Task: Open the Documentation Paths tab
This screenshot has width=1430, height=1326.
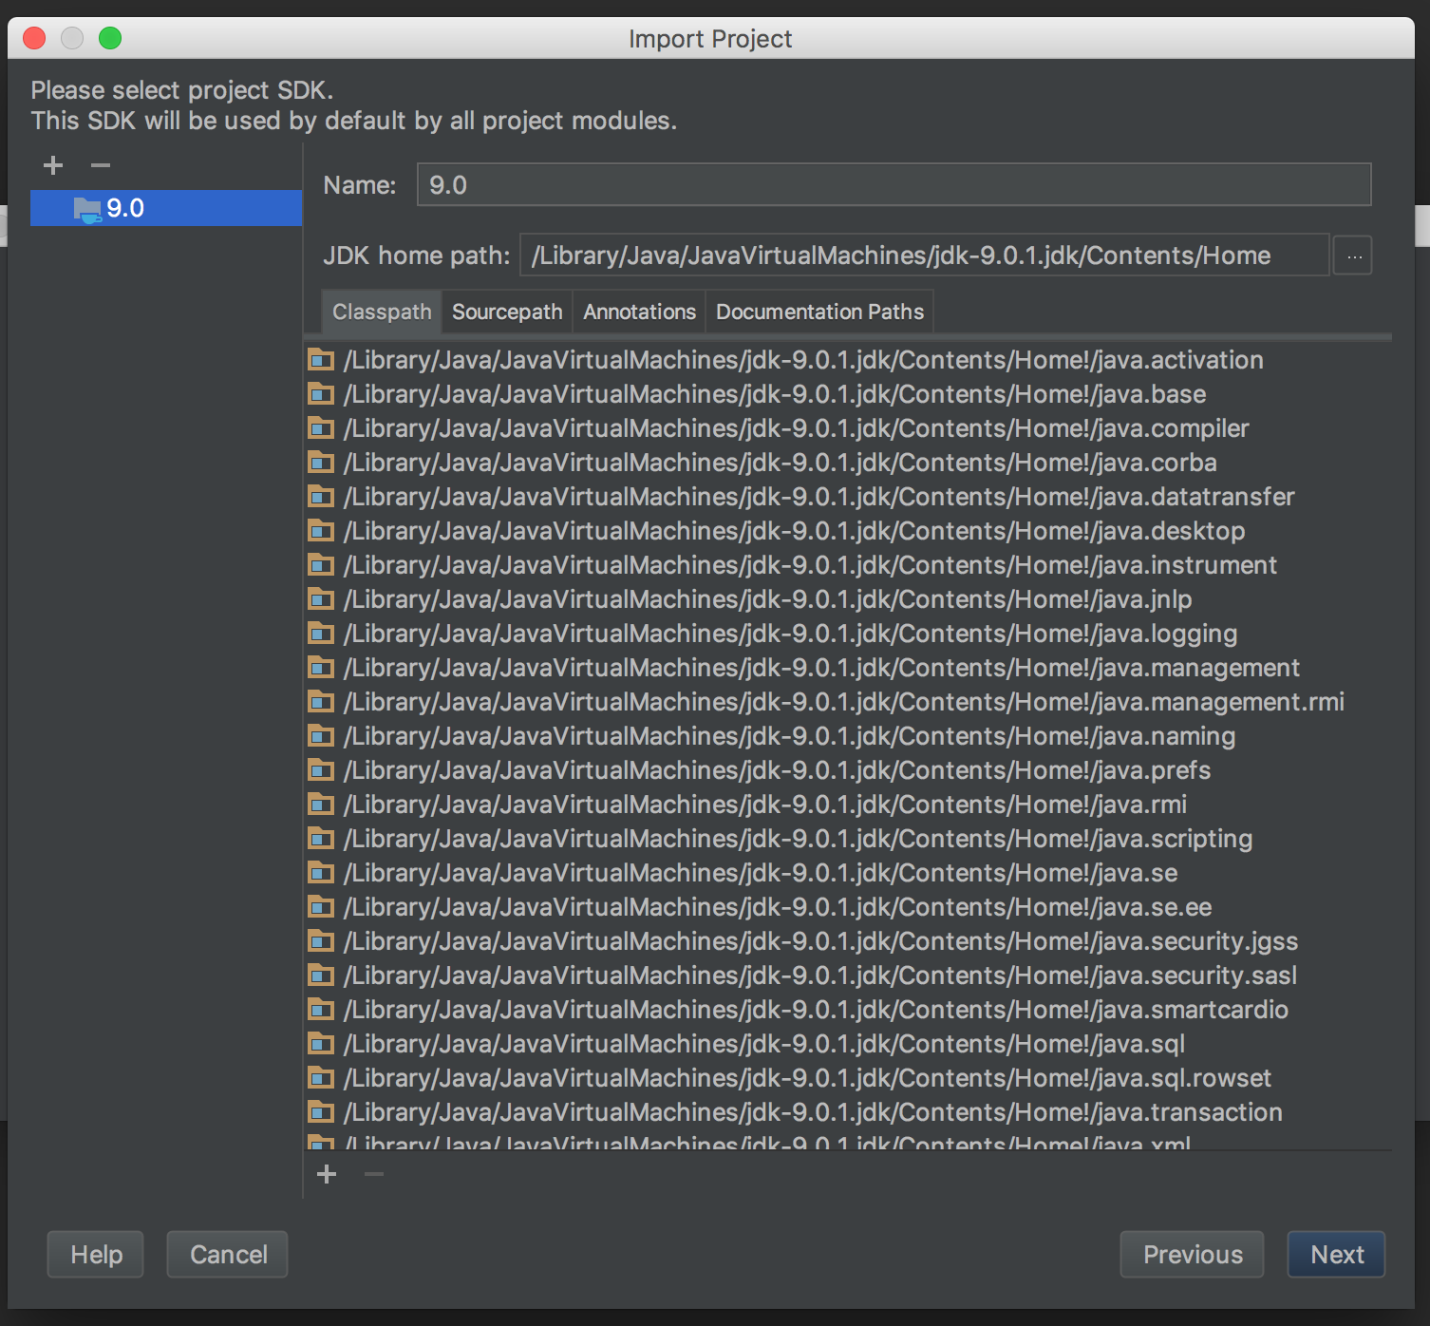Action: point(819,312)
